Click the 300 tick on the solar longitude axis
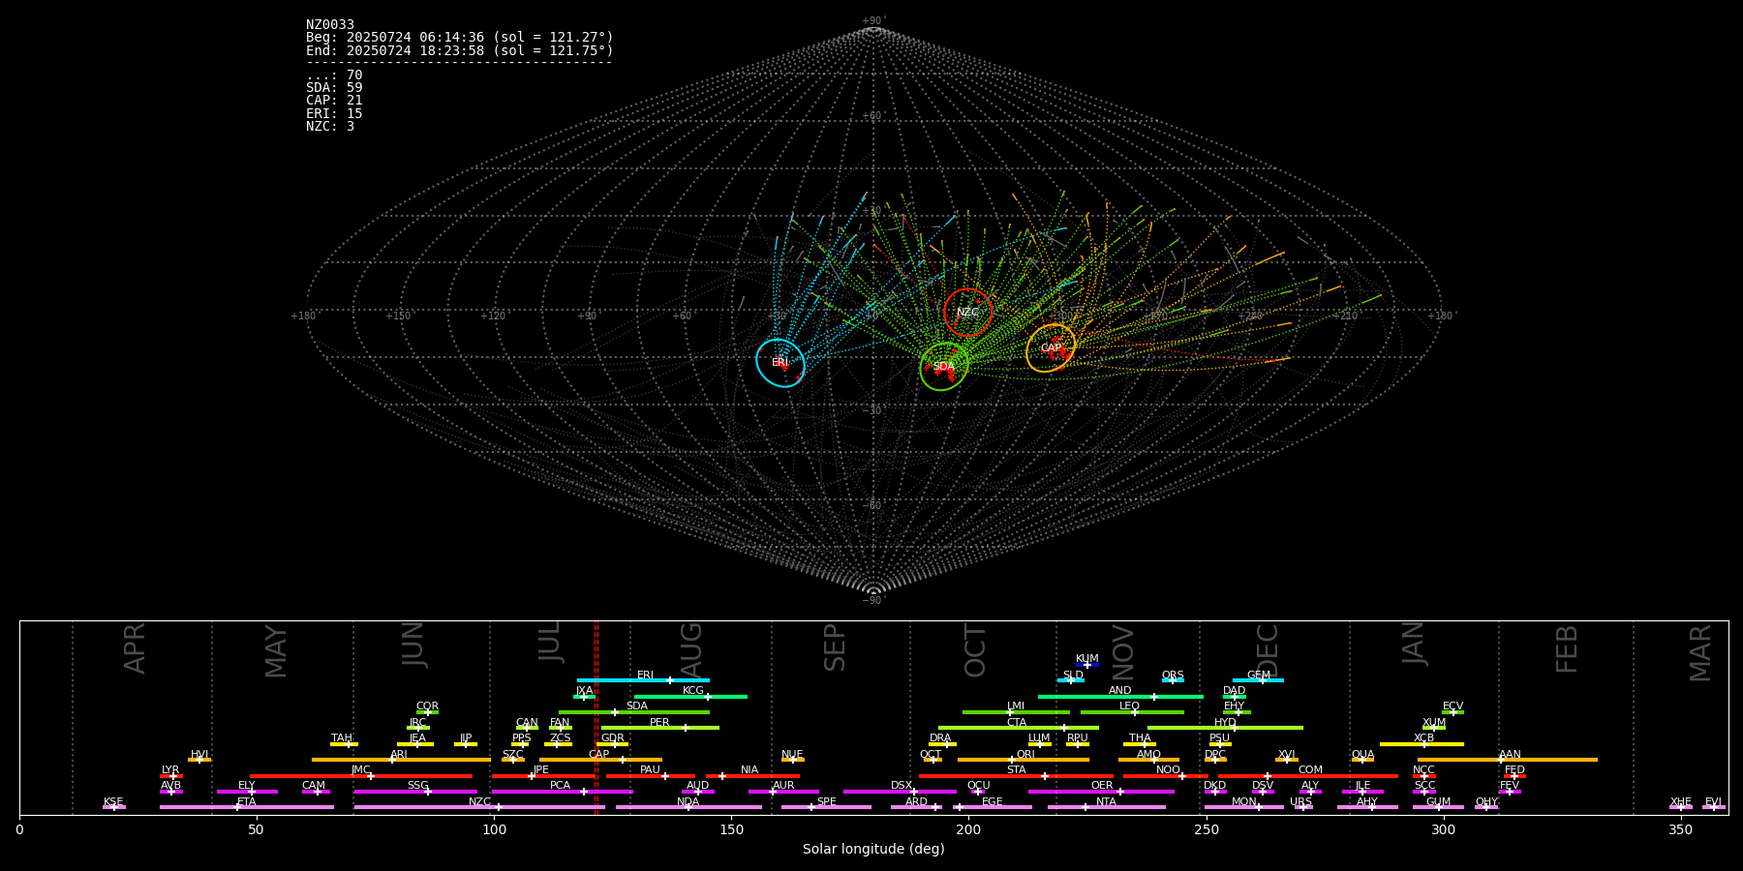The height and width of the screenshot is (871, 1743). [1443, 829]
